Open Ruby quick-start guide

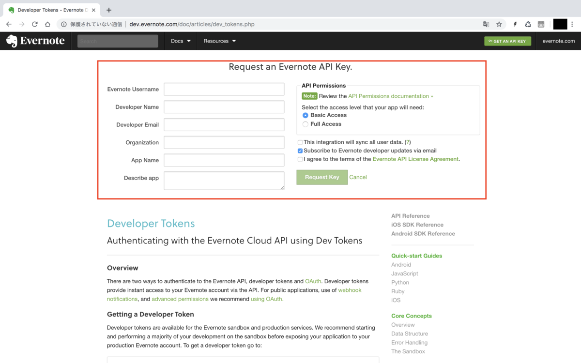(398, 291)
